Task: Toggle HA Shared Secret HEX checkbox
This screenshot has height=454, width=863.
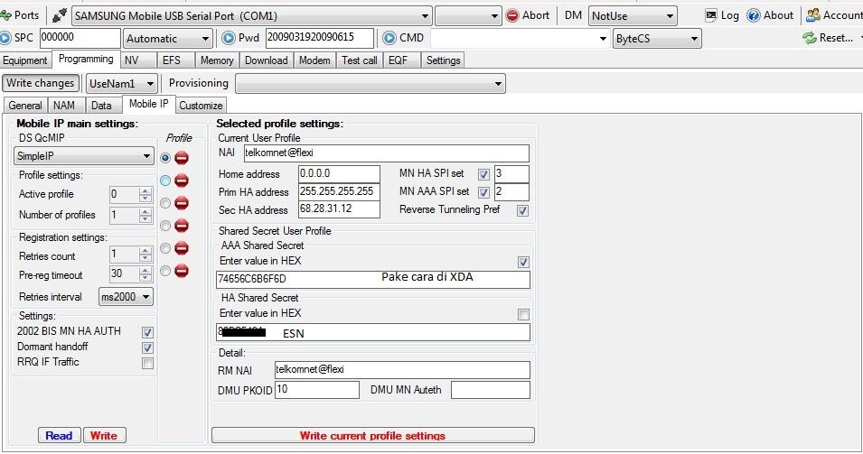Action: click(522, 314)
